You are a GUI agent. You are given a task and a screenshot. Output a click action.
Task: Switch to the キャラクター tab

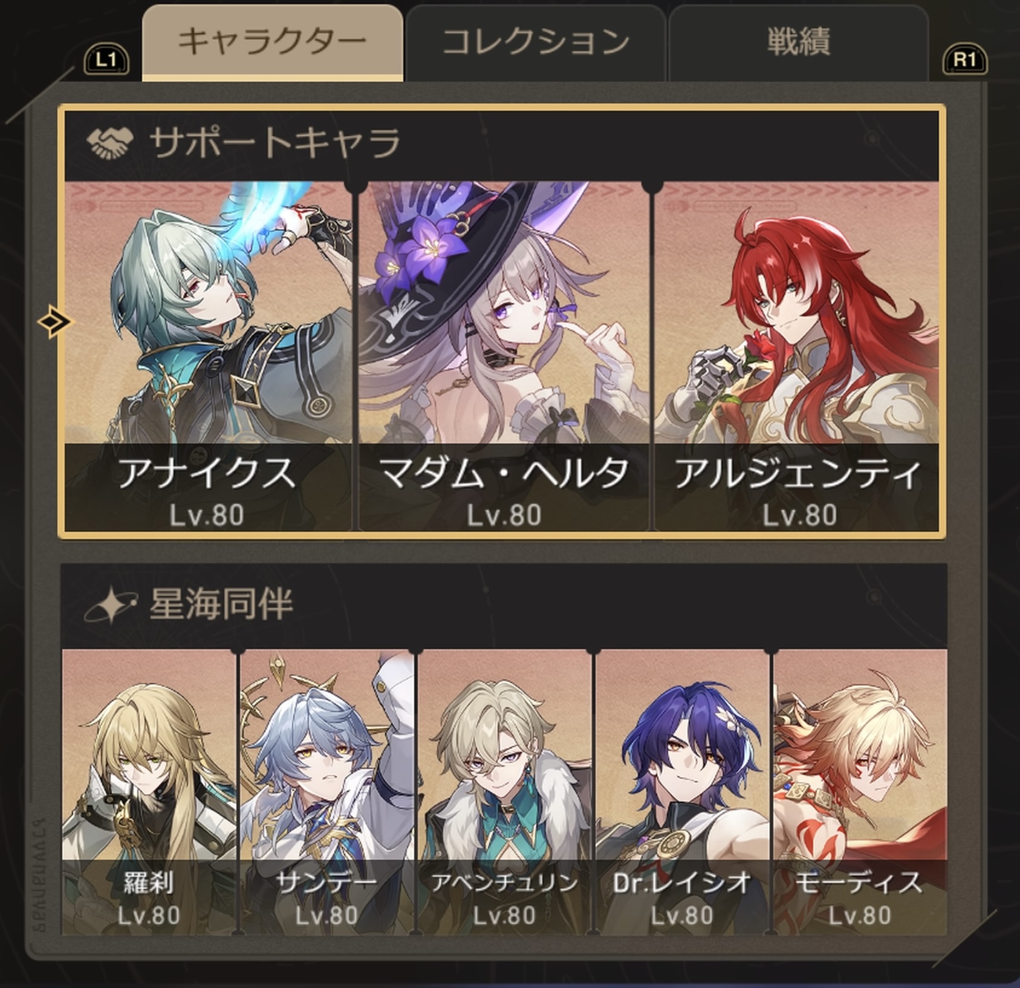click(273, 42)
